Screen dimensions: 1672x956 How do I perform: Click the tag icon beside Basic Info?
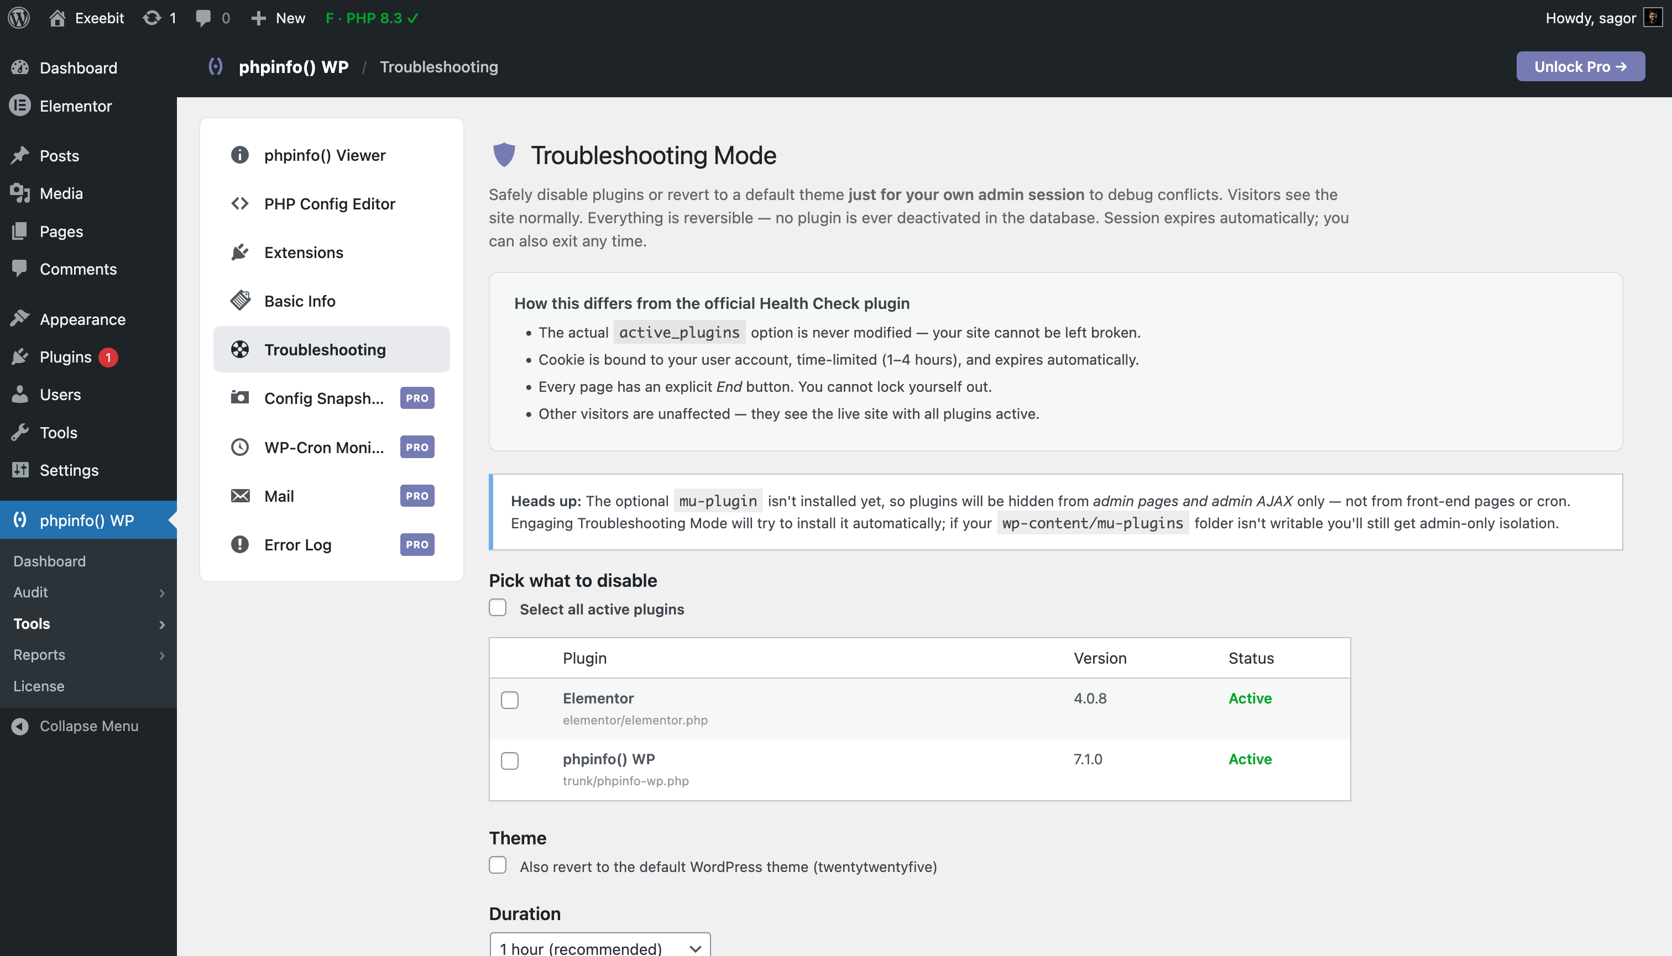[x=240, y=301]
